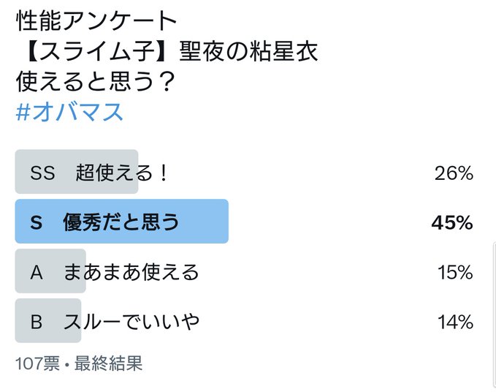Click the 使えると思う？ question text
This screenshot has height=392, width=496.
96,81
